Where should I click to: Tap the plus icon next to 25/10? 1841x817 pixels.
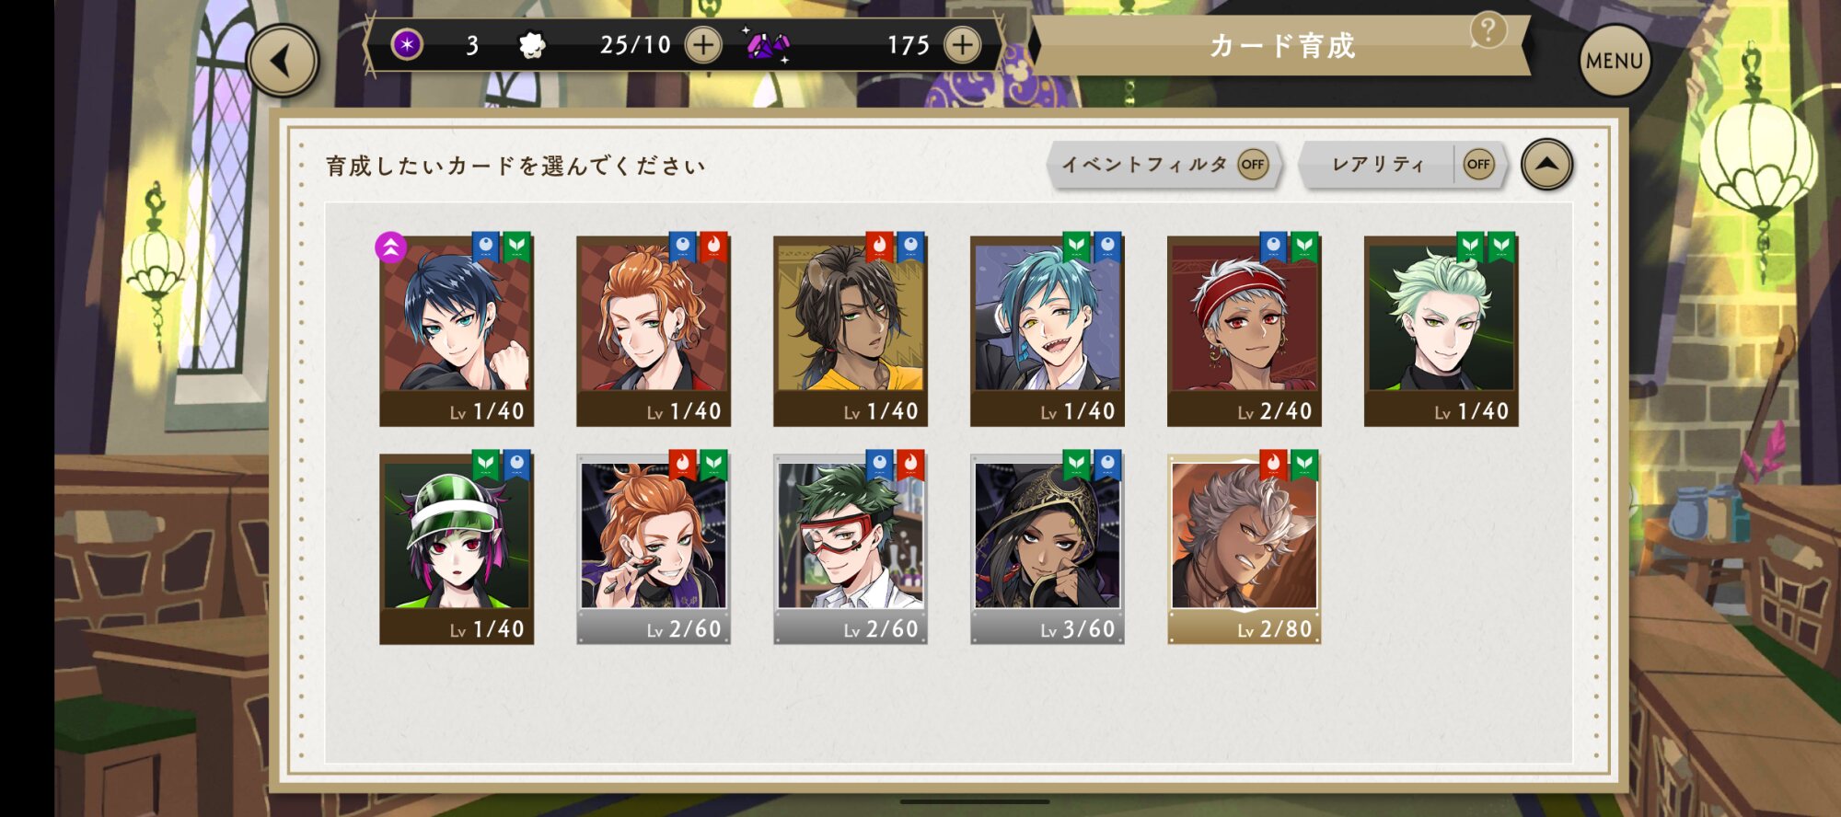(x=703, y=45)
